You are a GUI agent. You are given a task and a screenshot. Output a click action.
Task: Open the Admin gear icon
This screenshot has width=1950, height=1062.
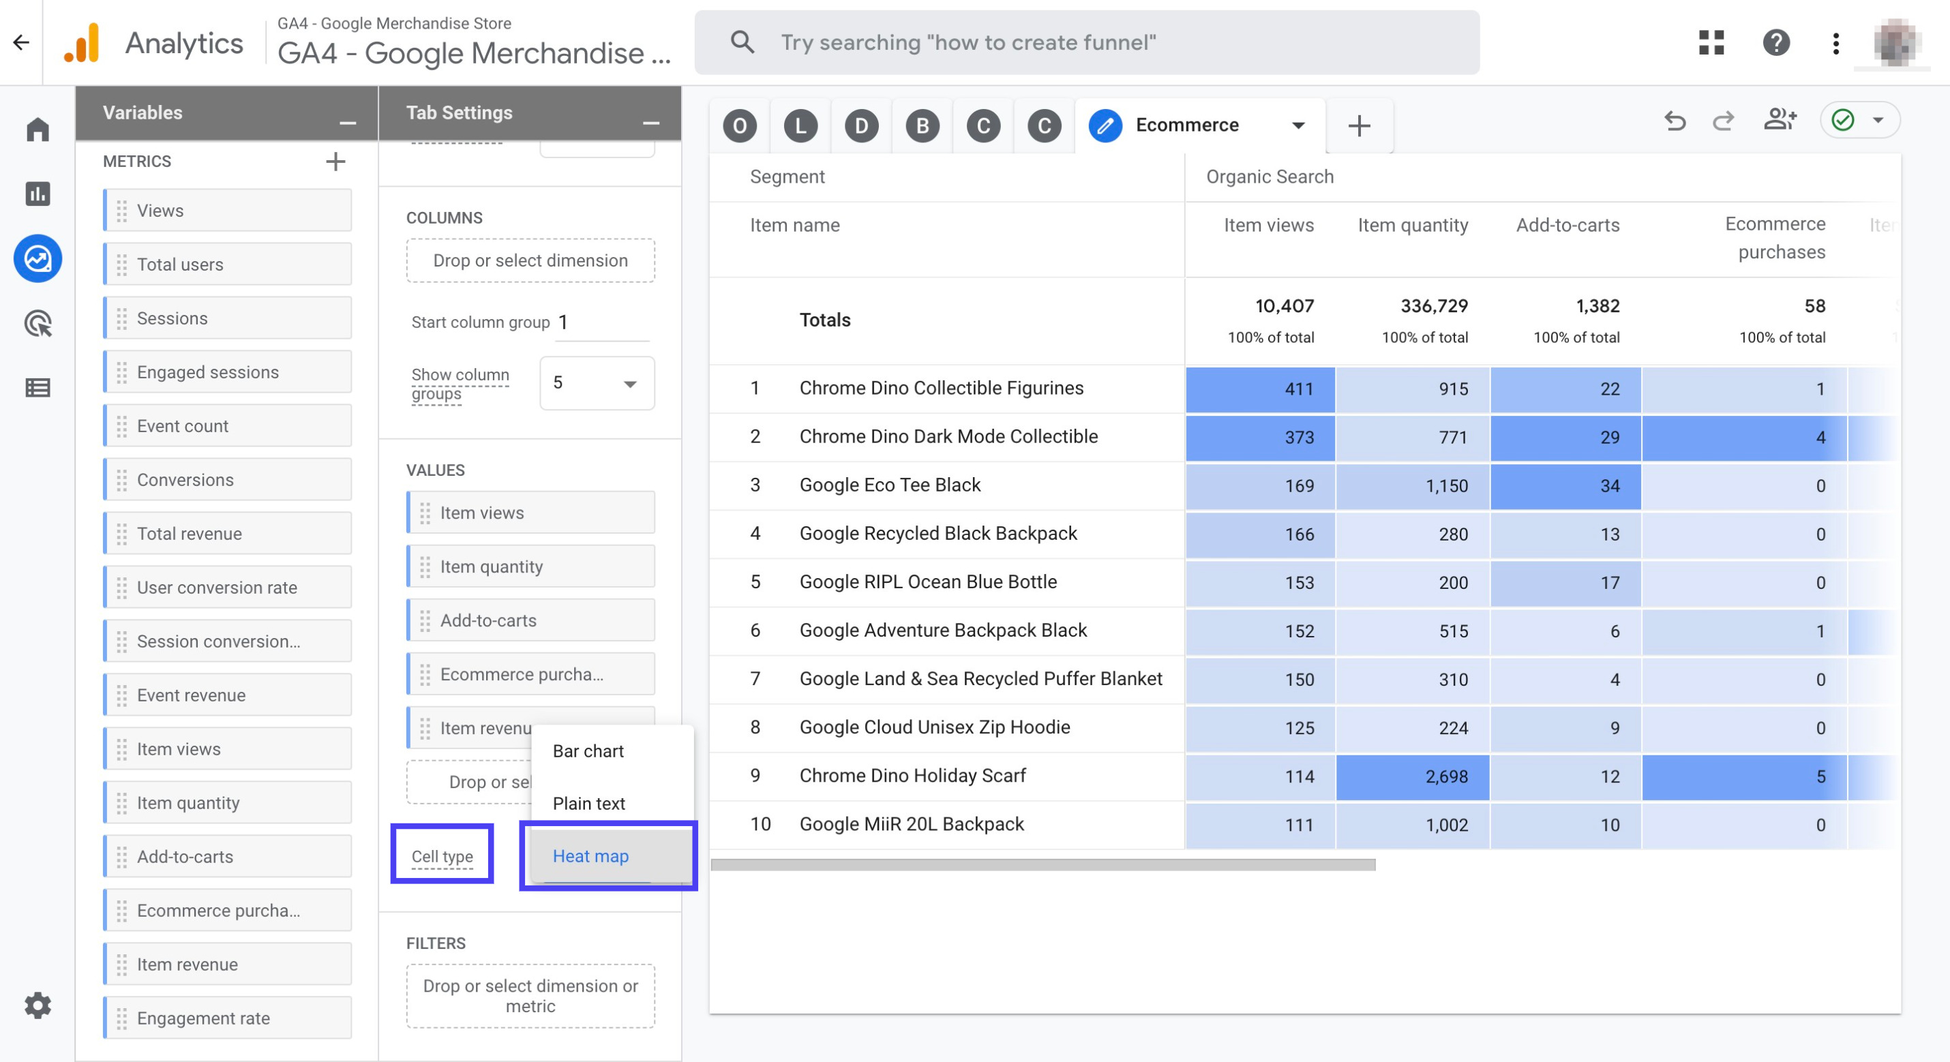[x=38, y=1005]
